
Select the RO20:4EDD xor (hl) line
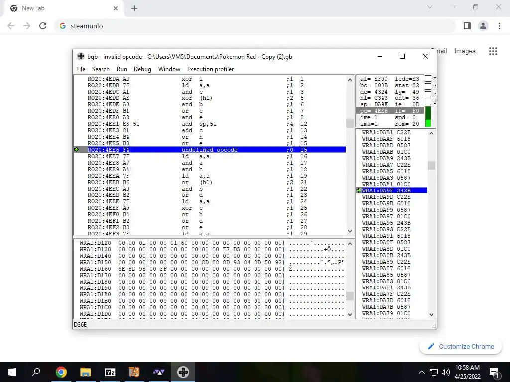[x=210, y=98]
